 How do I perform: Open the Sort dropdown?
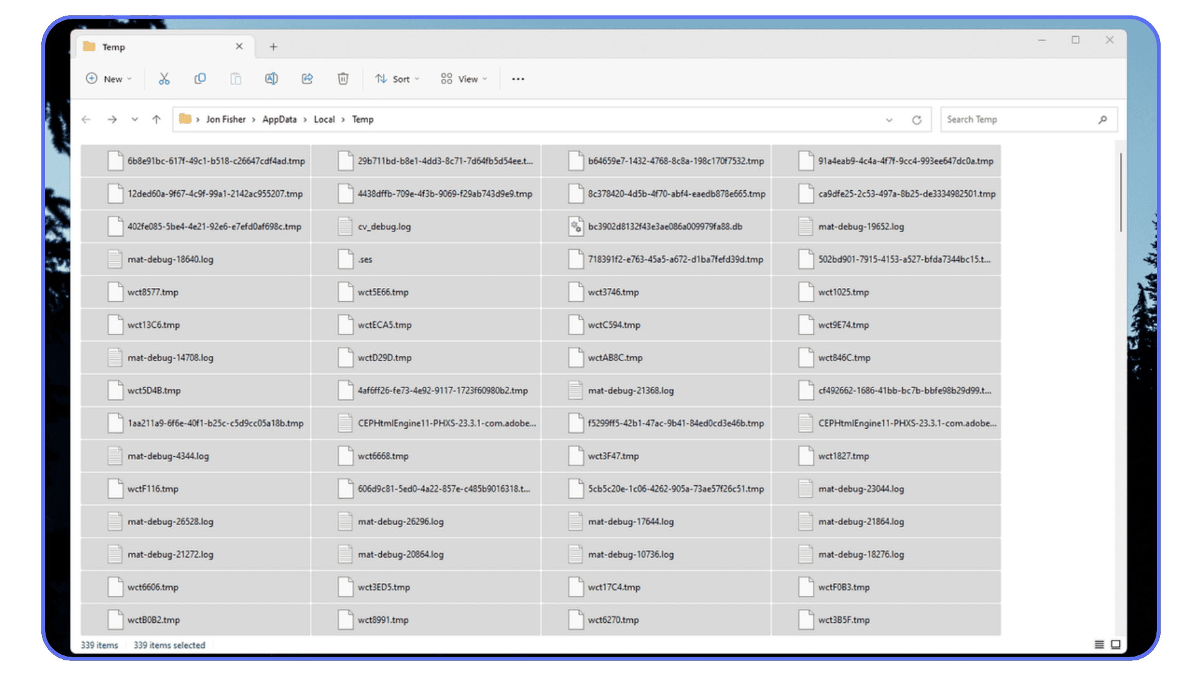coord(396,78)
